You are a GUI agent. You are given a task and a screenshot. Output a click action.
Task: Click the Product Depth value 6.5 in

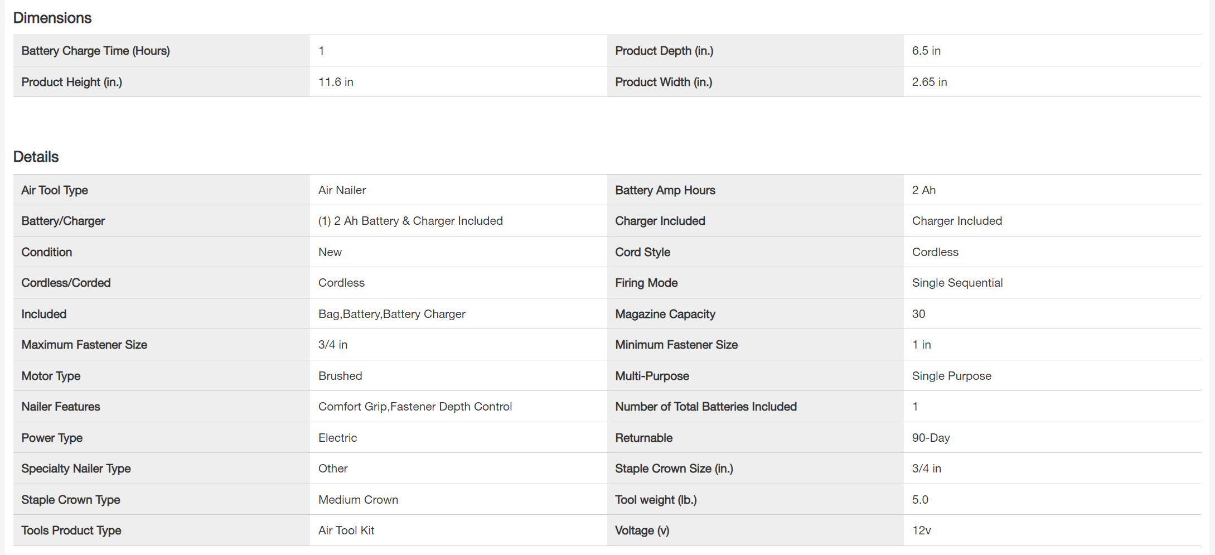(926, 51)
